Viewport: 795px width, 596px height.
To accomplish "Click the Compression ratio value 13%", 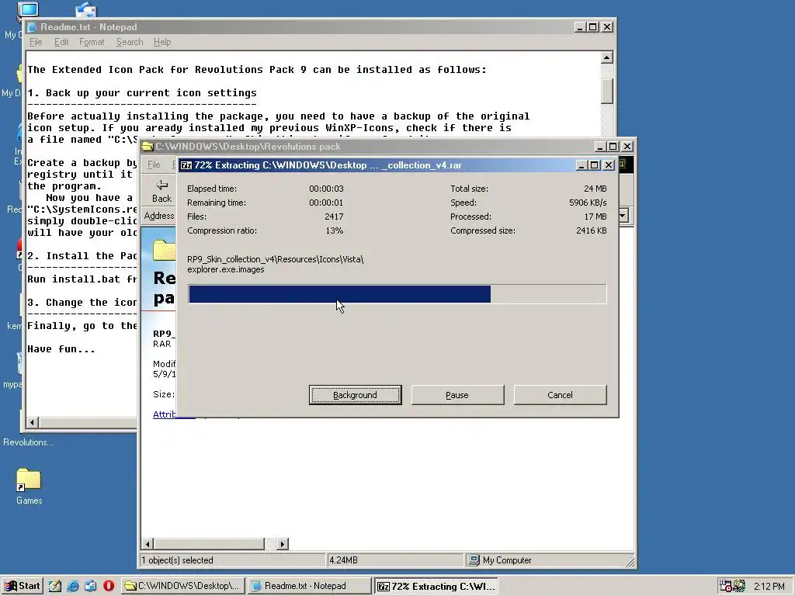I will click(334, 230).
